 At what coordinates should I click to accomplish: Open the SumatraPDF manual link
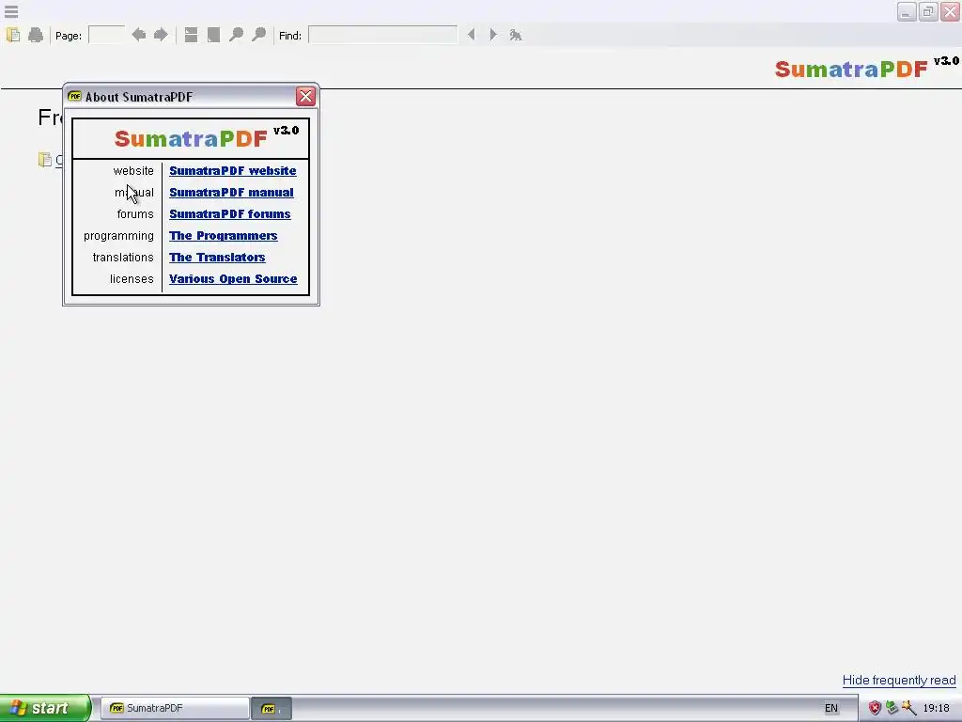(x=231, y=192)
